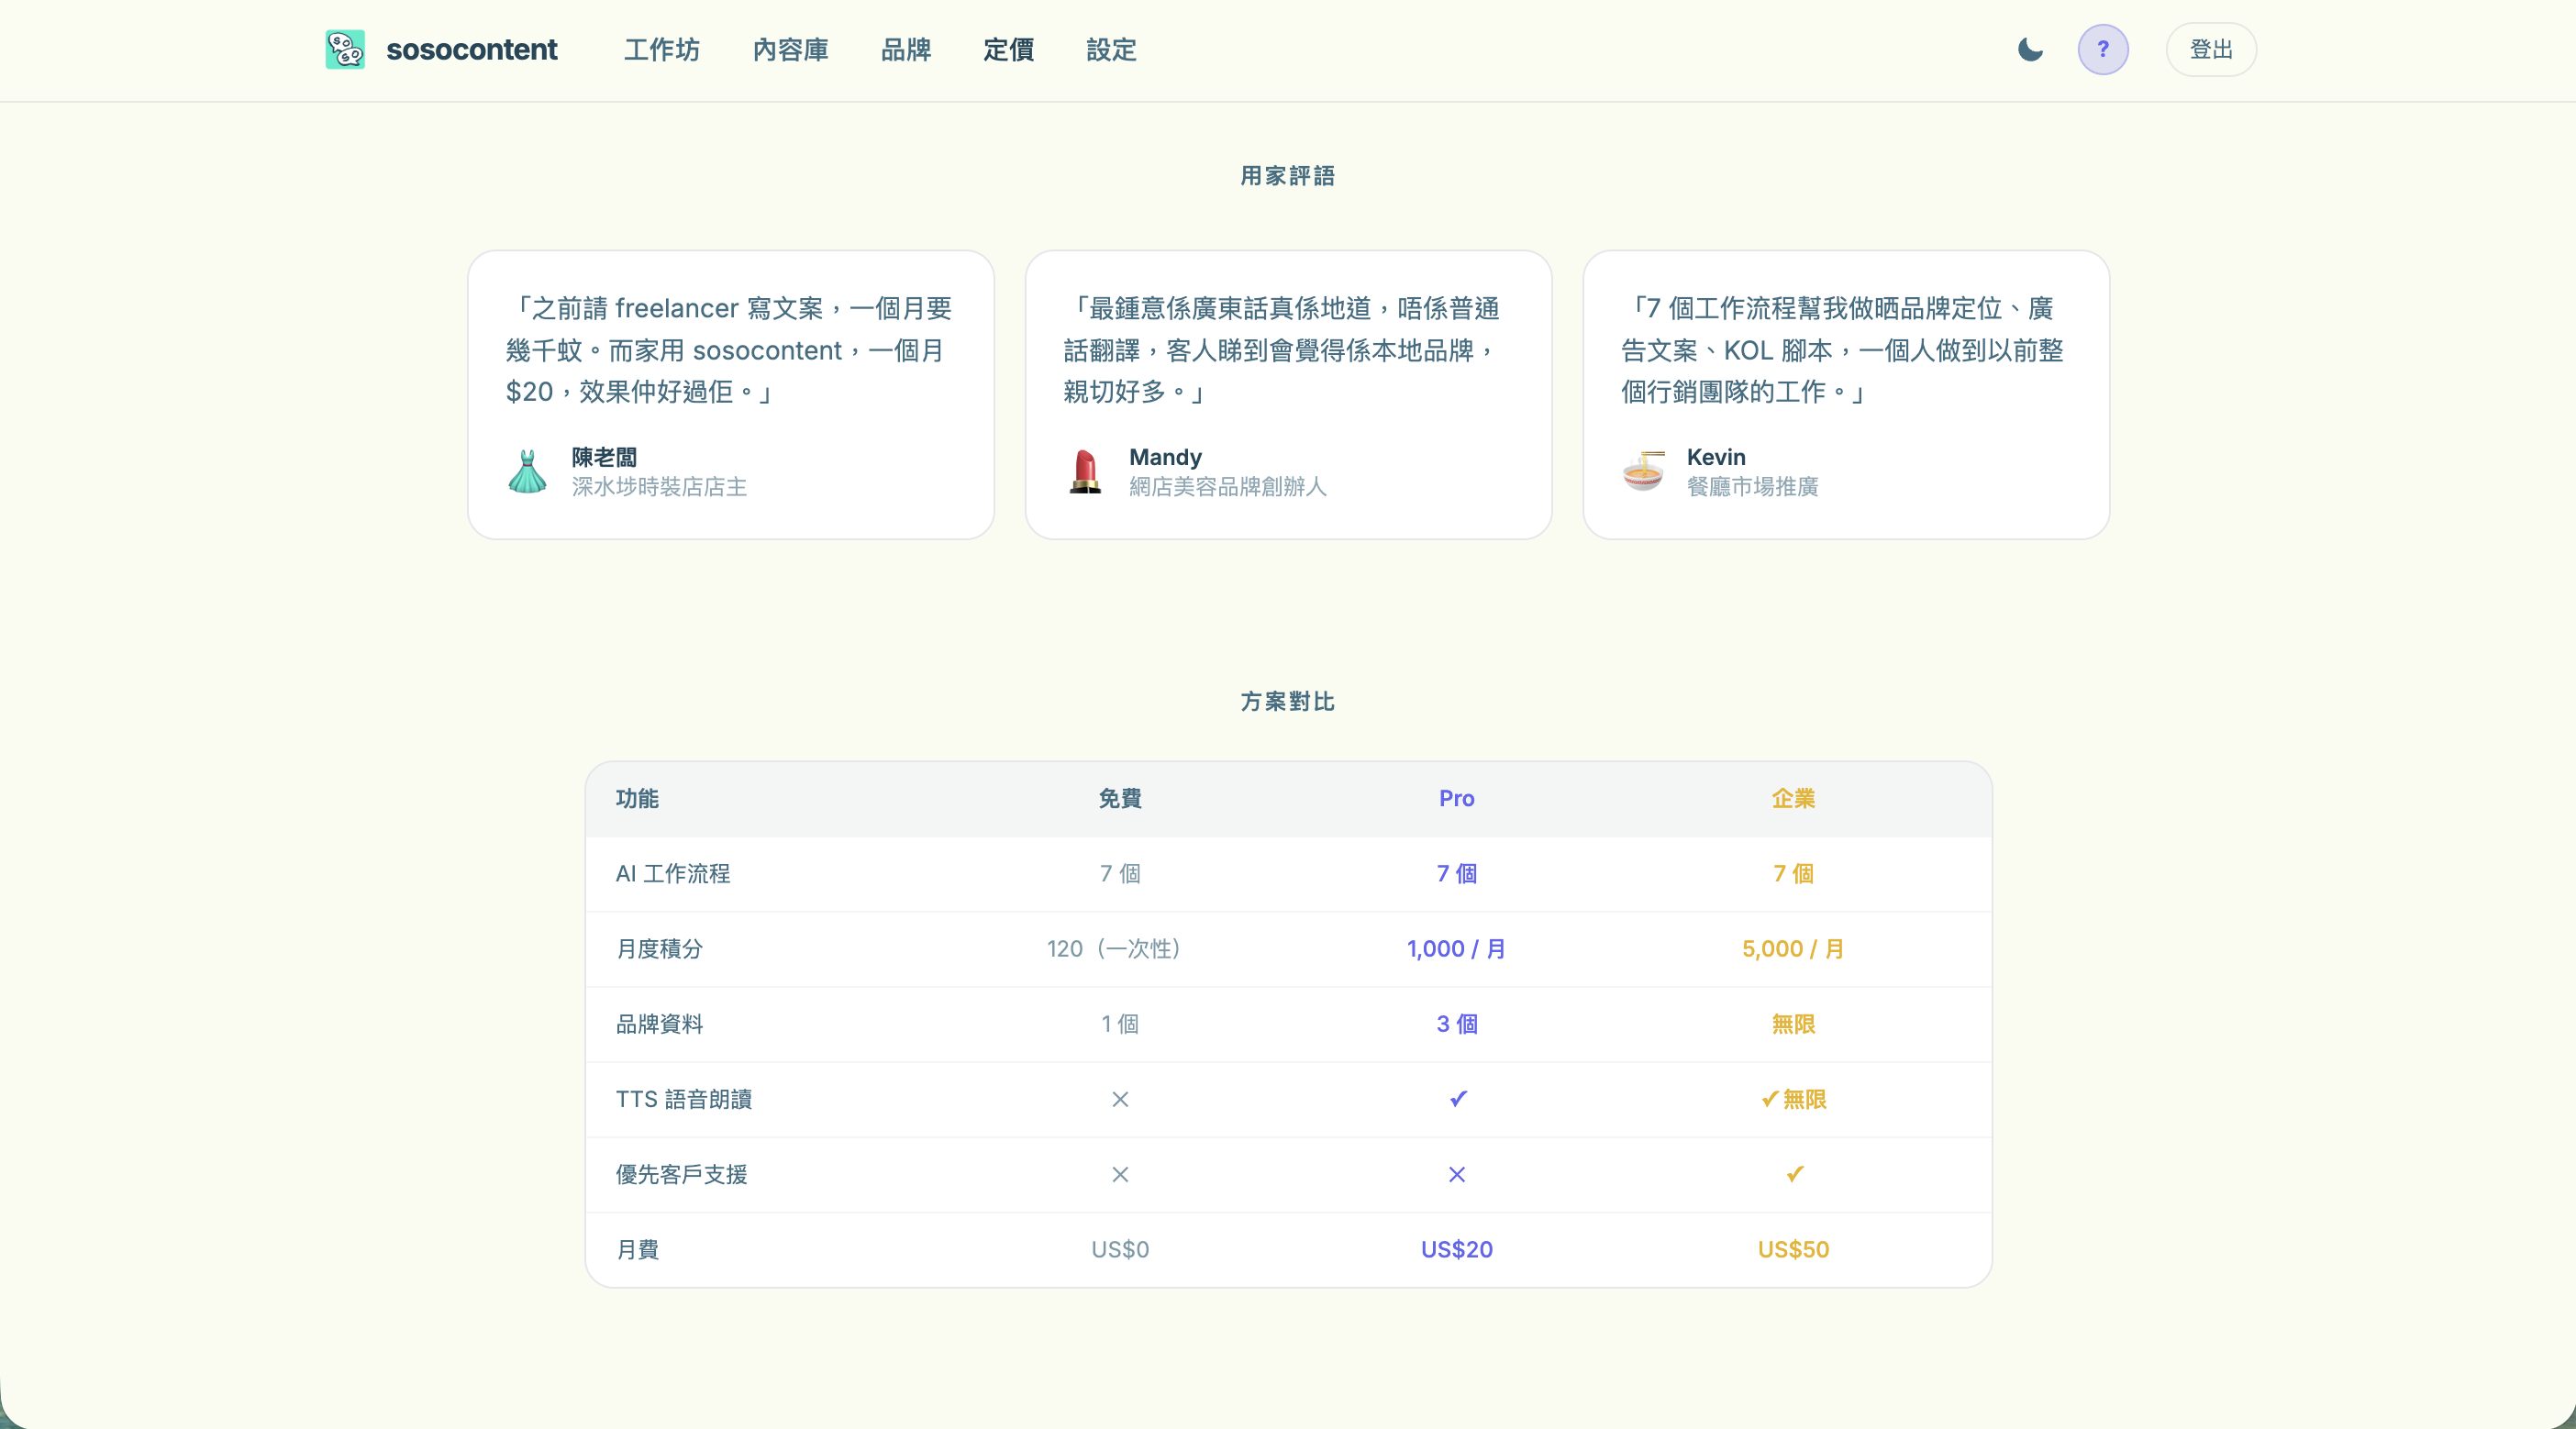Open the 品牌 nav item
This screenshot has width=2576, height=1429.
pyautogui.click(x=905, y=49)
